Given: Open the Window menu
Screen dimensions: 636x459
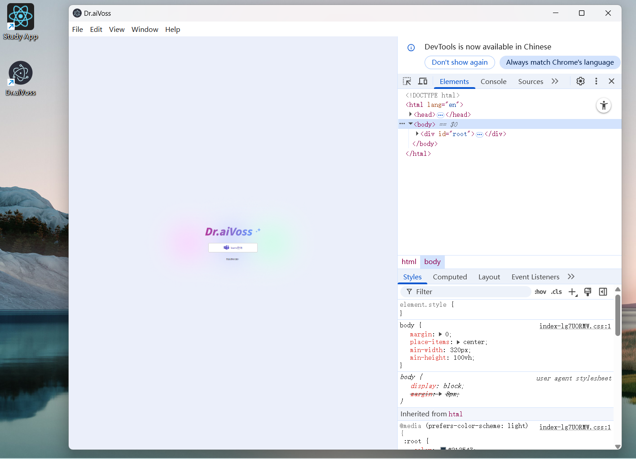Looking at the screenshot, I should click(x=145, y=29).
